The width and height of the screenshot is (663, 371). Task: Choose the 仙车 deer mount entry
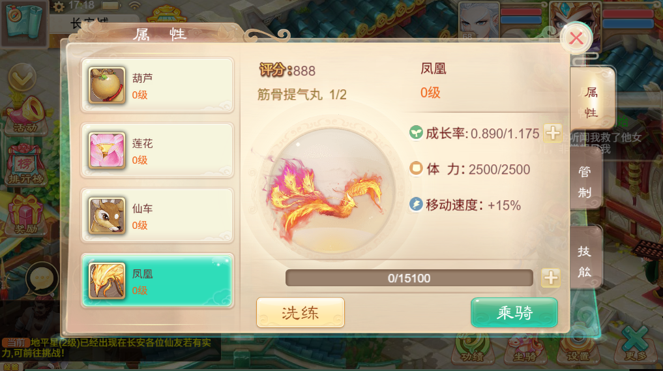click(x=157, y=216)
